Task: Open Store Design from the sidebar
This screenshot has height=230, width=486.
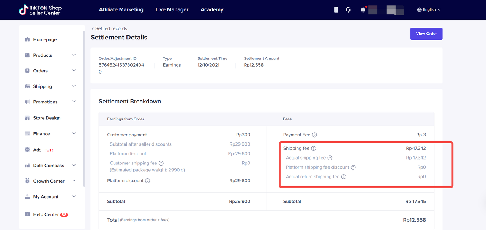Action: 47,118
